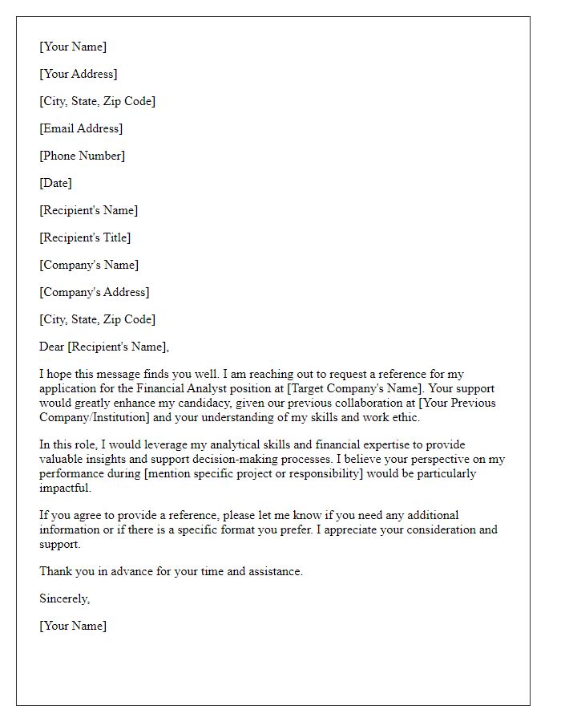Image resolution: width=561 pixels, height=722 pixels.
Task: Select the [Recipient's Title] placeholder
Action: 85,237
